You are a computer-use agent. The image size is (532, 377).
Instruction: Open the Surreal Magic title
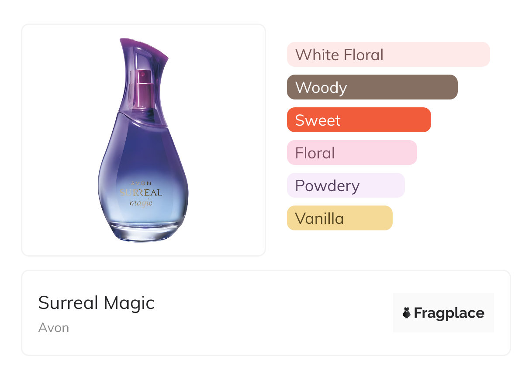click(97, 302)
